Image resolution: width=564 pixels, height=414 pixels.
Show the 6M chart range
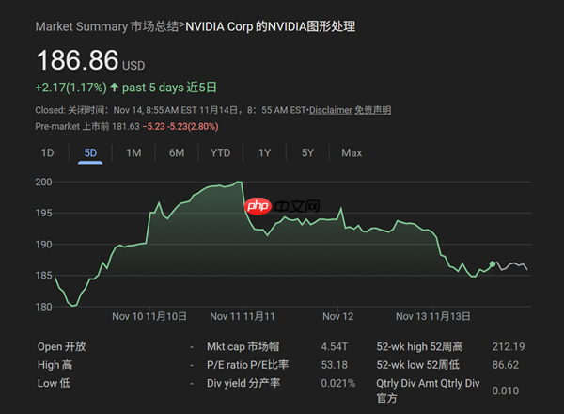(x=177, y=153)
